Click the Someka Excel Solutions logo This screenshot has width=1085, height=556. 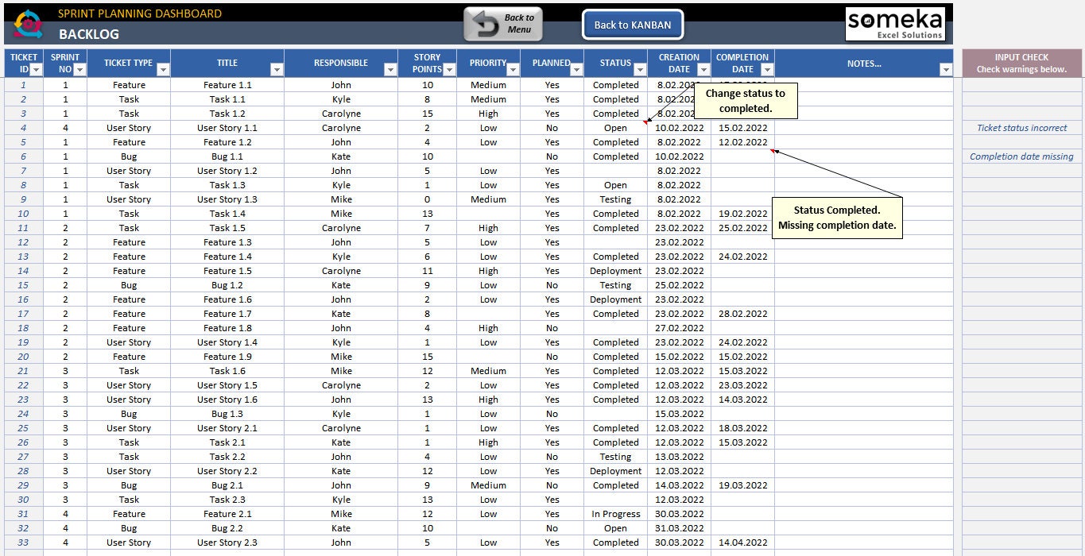click(895, 24)
